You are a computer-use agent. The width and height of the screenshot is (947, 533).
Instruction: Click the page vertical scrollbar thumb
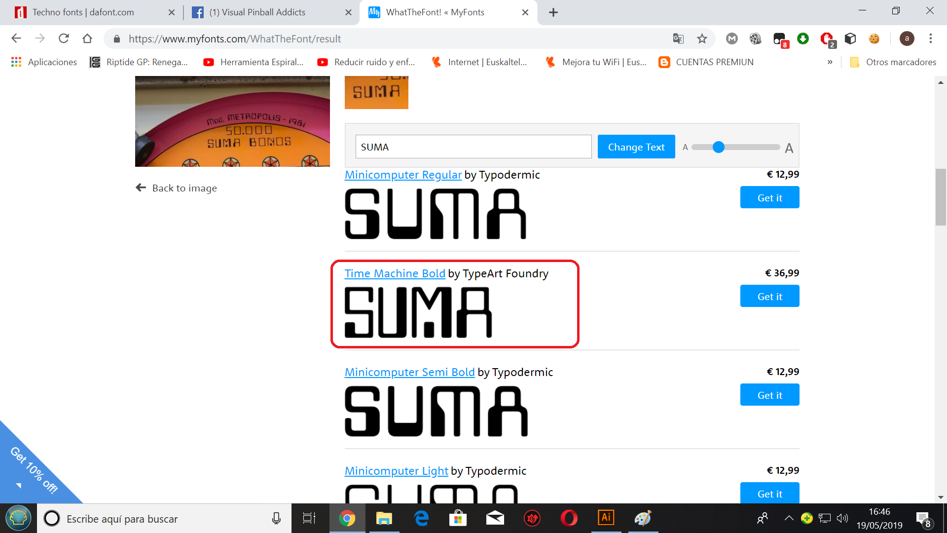pyautogui.click(x=941, y=197)
